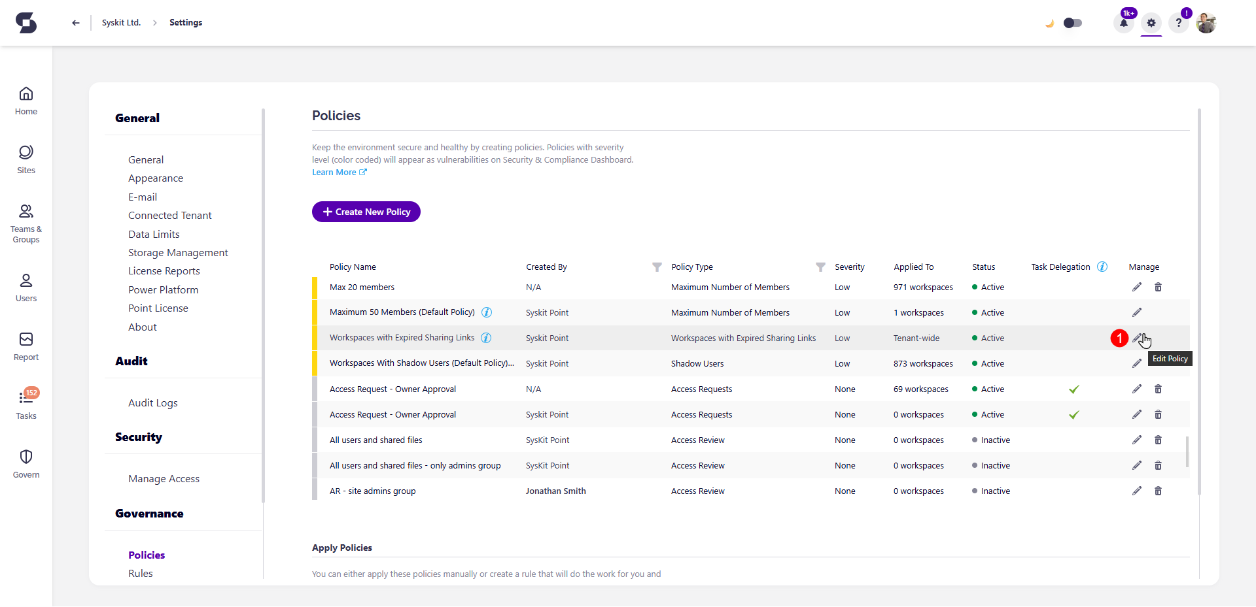Viewport: 1256px width, 607px height.
Task: View the Task Delegation column info tooltip
Action: pyautogui.click(x=1102, y=267)
